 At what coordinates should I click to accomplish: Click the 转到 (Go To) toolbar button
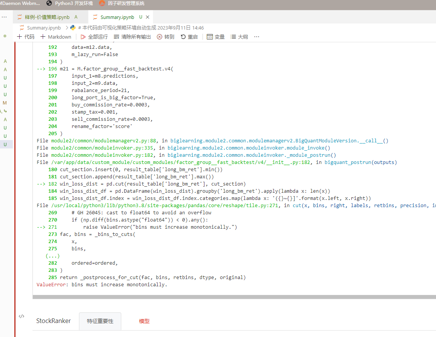click(166, 37)
